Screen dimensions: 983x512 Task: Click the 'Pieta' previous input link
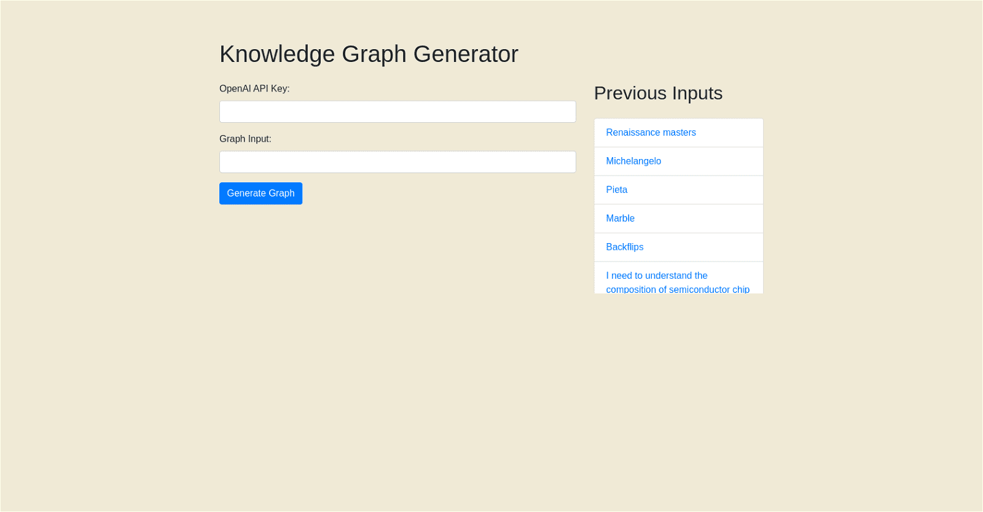point(616,190)
